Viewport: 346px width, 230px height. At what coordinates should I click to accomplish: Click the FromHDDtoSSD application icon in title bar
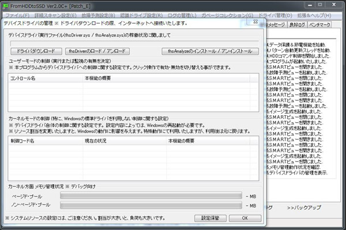pos(6,6)
